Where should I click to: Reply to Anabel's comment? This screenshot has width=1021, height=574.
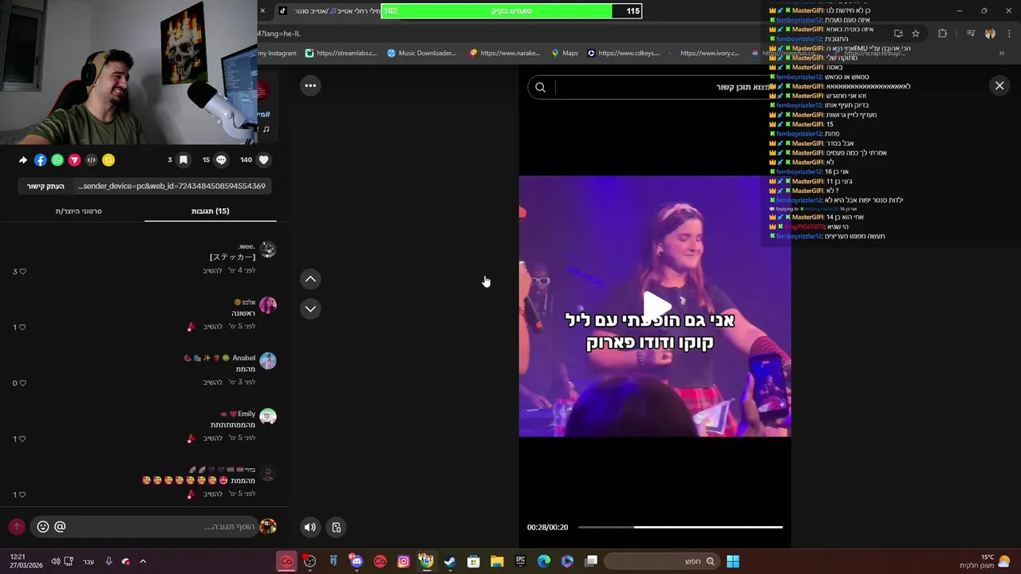coord(212,383)
